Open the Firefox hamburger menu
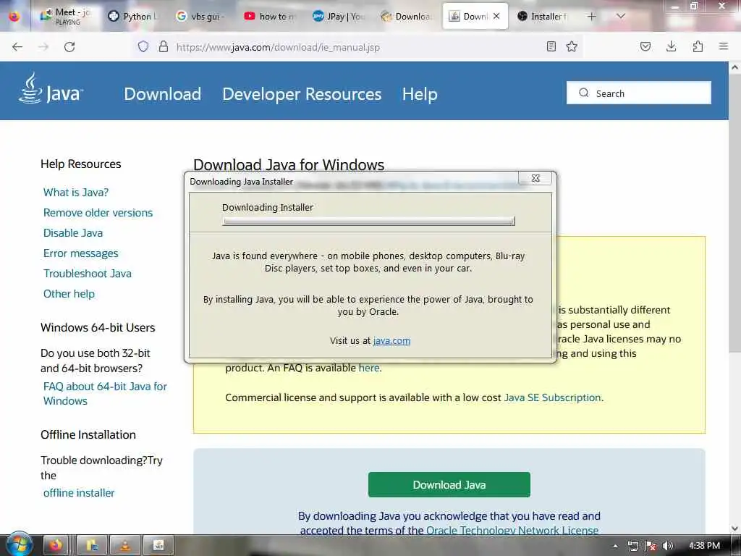 [724, 46]
